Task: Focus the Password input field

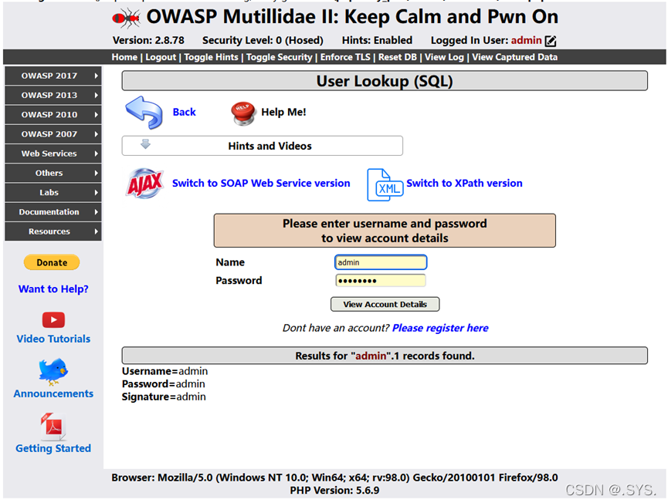Action: 381,281
